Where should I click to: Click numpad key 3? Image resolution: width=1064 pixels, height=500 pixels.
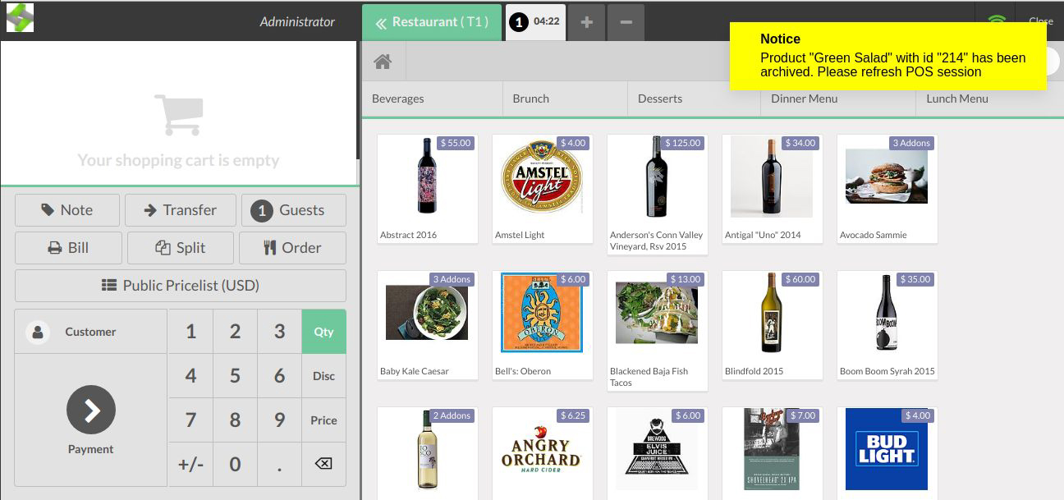click(x=279, y=332)
